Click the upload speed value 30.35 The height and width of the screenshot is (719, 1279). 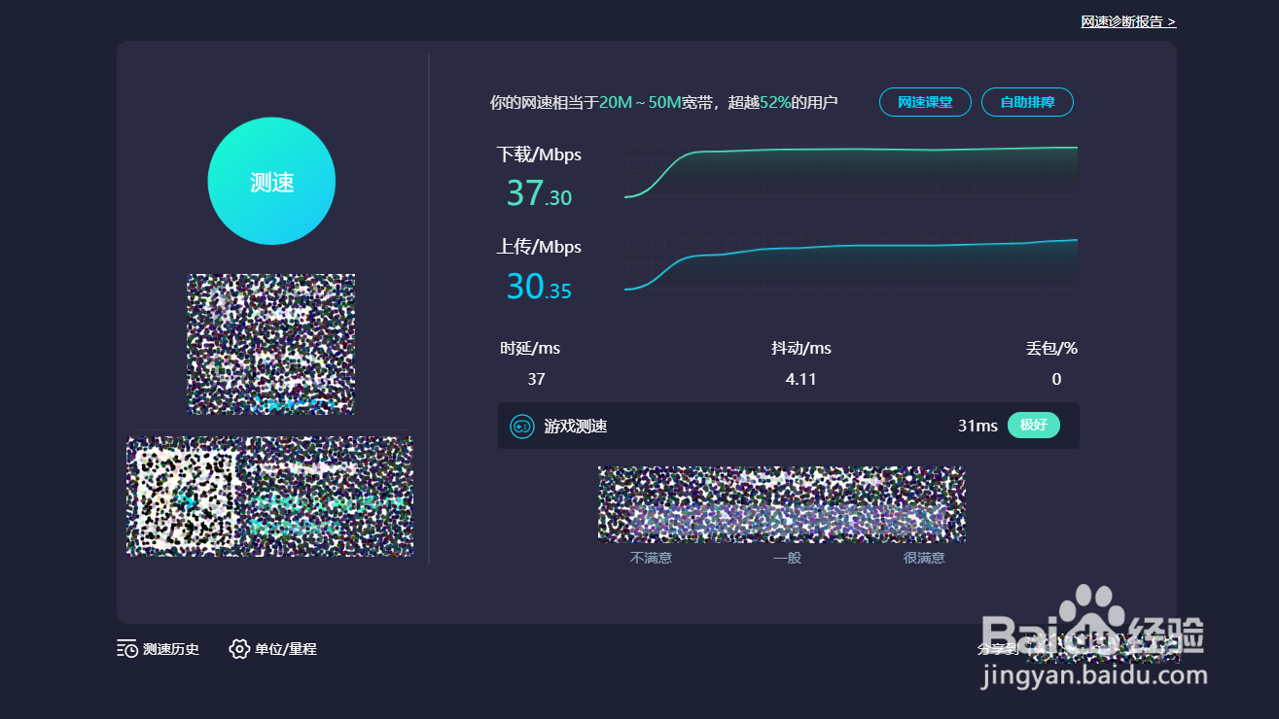539,286
